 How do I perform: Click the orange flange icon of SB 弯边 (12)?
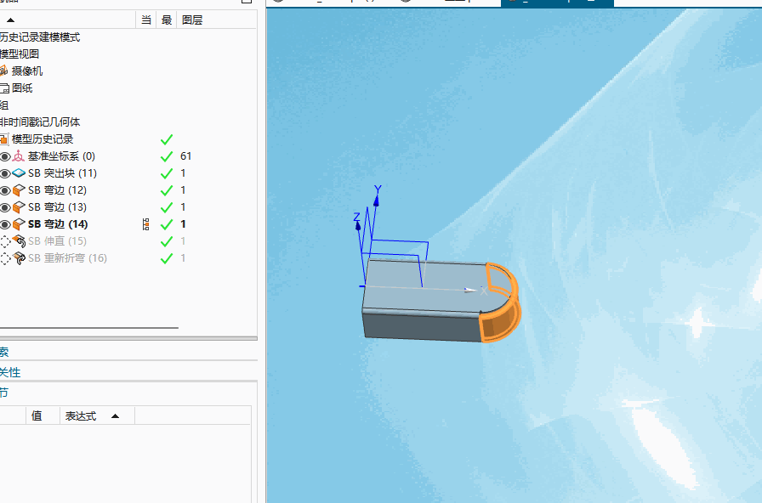click(x=19, y=190)
